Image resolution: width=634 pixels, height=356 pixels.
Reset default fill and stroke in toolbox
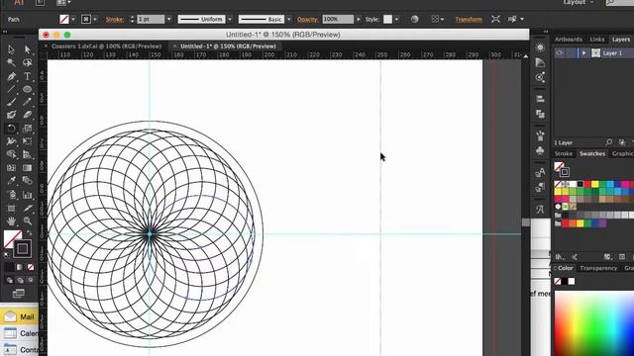tap(7, 255)
